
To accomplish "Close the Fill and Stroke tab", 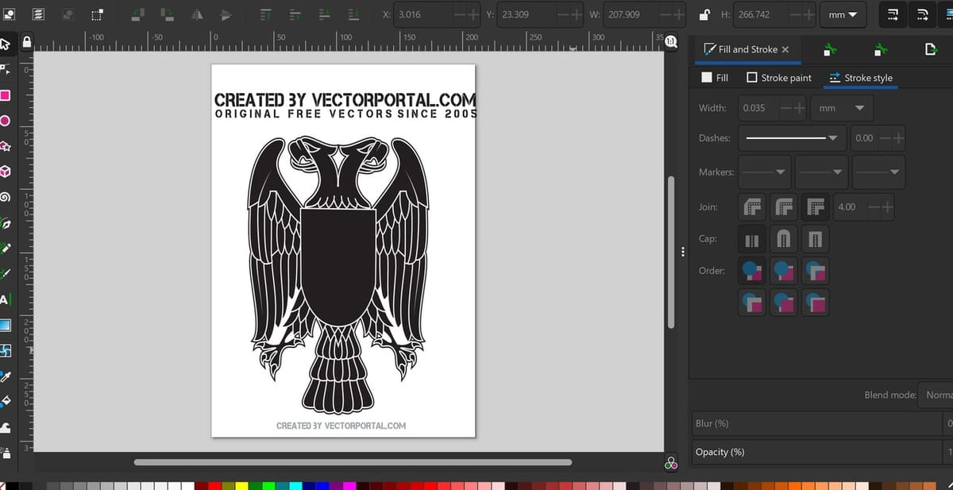I will click(785, 49).
